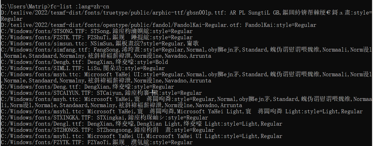This screenshot has height=146, width=373.
Task: Click the FZYTK.TTF FZYaoTi entry
Action: coord(97,142)
